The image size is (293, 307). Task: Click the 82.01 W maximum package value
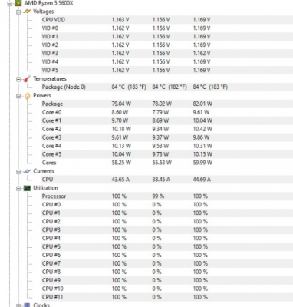tap(202, 104)
